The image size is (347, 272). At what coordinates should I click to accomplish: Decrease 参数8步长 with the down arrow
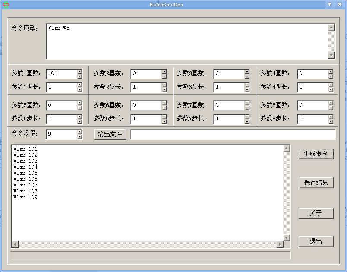(331, 122)
